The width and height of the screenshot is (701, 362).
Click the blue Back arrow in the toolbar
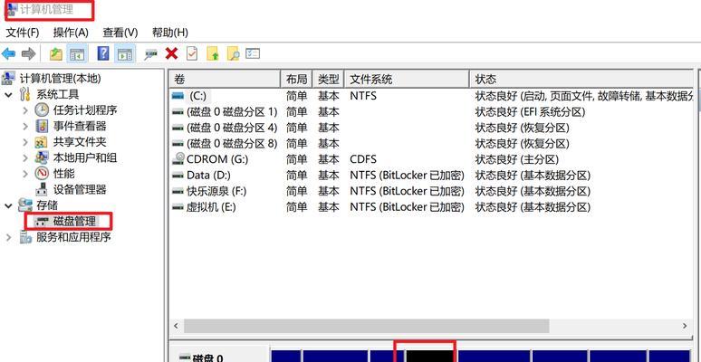click(x=8, y=54)
